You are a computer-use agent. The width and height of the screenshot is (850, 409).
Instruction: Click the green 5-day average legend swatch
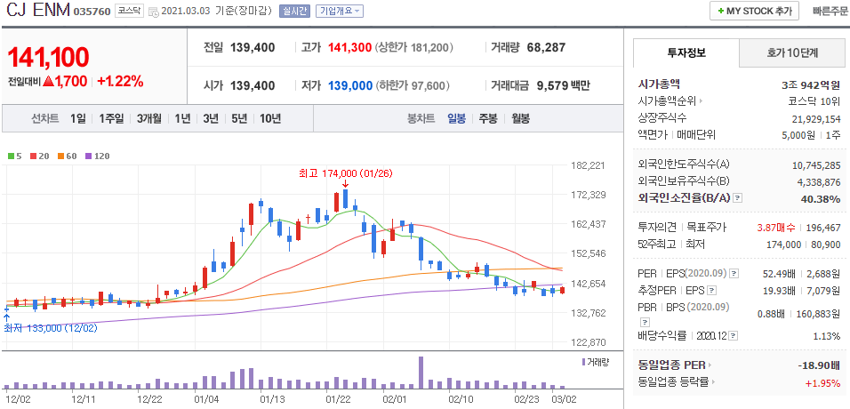[11, 156]
